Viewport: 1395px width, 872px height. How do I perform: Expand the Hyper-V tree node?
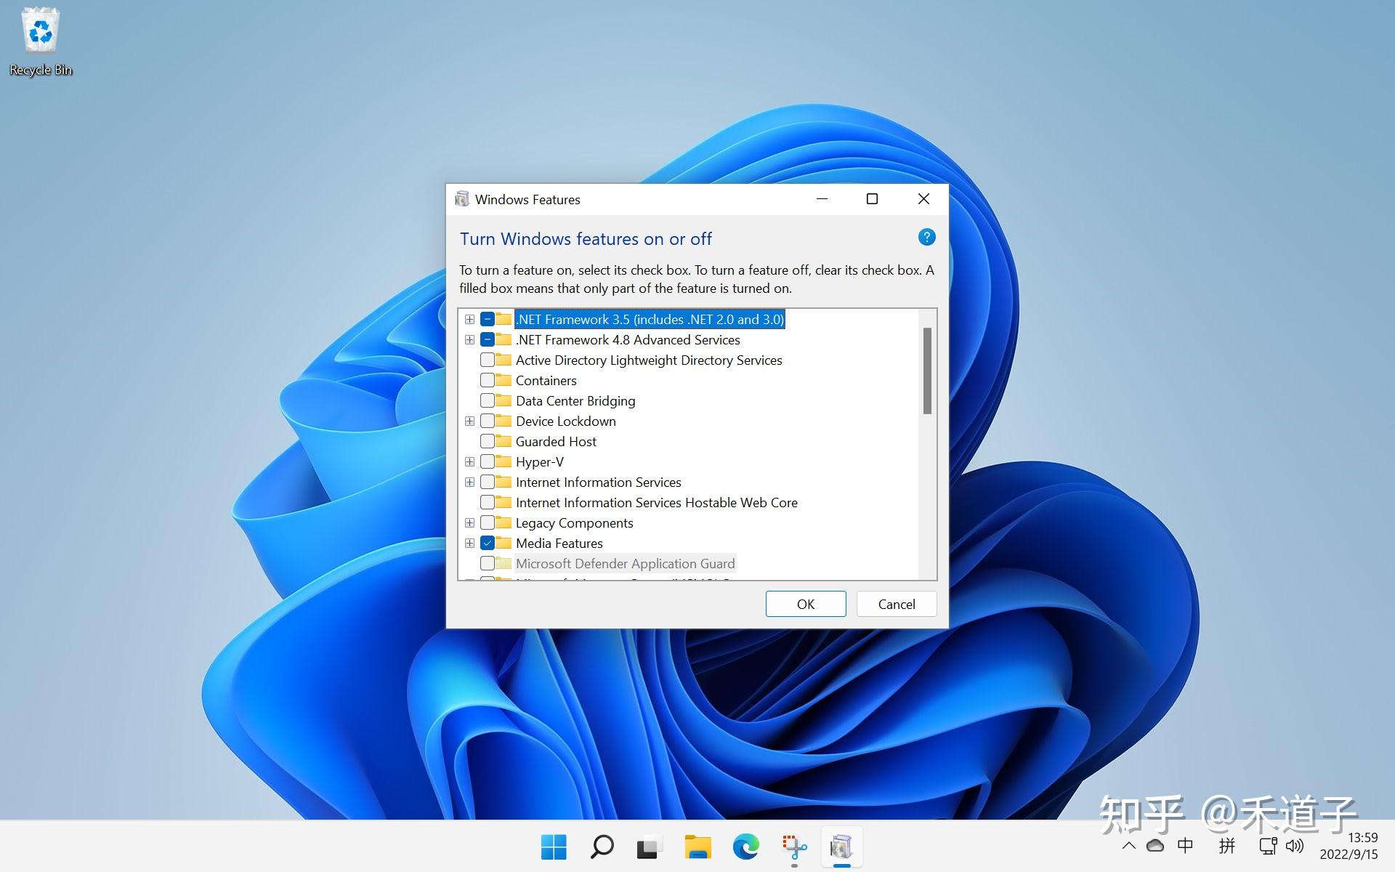(470, 461)
